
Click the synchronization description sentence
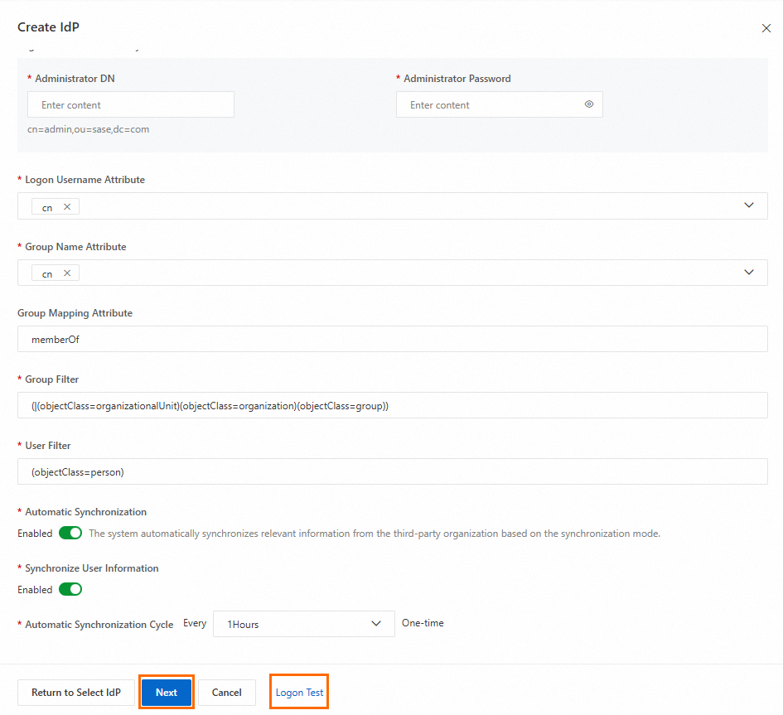(375, 534)
